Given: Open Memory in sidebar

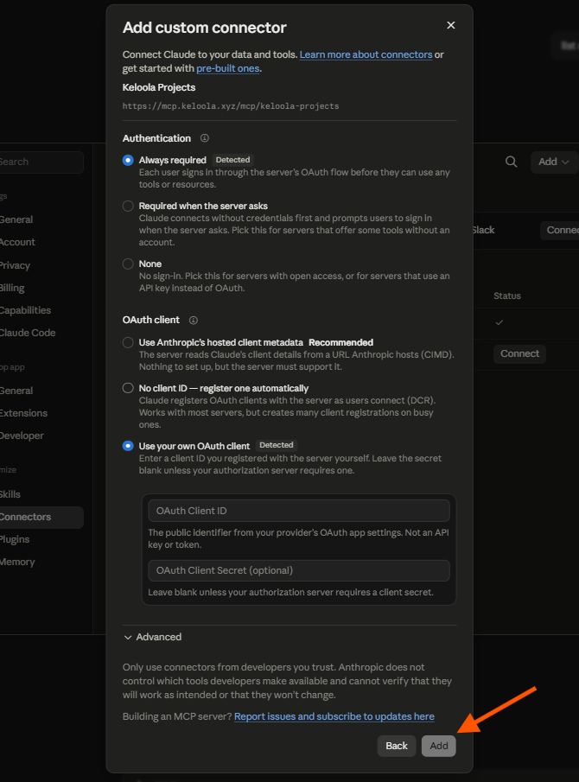Looking at the screenshot, I should [x=17, y=562].
